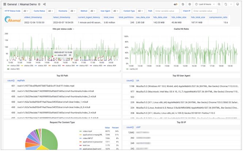Click status 200 legend color swatch

click(8, 66)
